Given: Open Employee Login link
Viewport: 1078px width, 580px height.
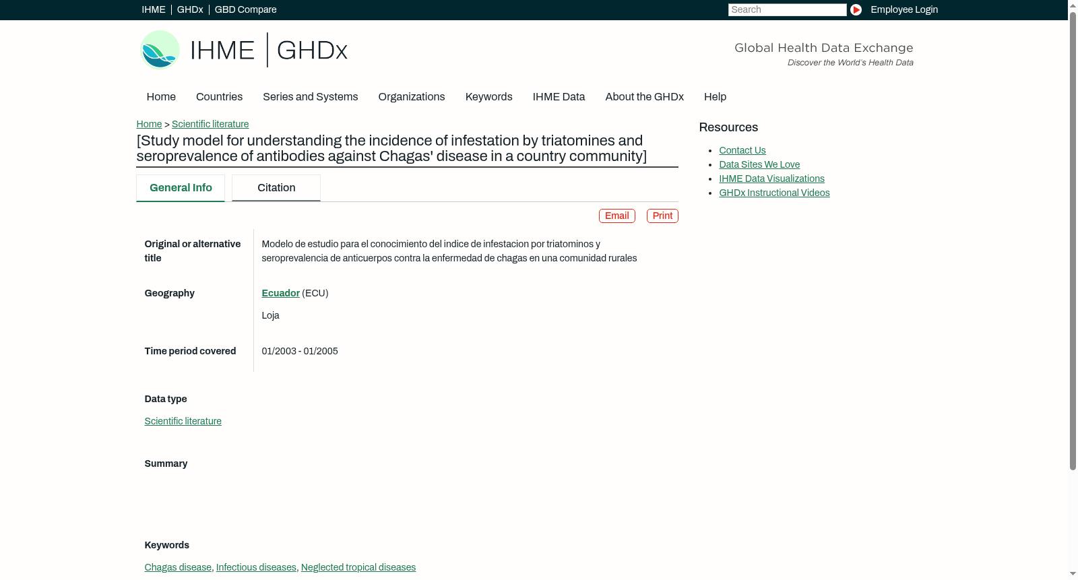Looking at the screenshot, I should [x=904, y=9].
